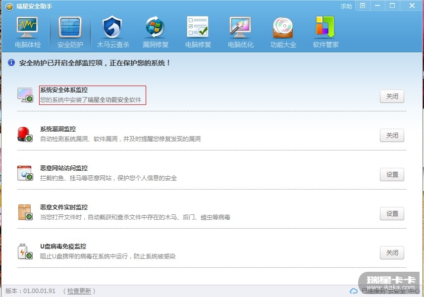The width and height of the screenshot is (424, 297).
Task: Turn off 系统安全体系监控 with 关闭 button
Action: click(x=392, y=96)
